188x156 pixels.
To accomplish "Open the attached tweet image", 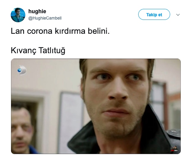I will coord(96,106).
